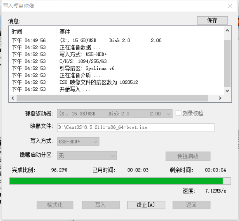Select the log row 正在准备数据

click(x=116, y=47)
